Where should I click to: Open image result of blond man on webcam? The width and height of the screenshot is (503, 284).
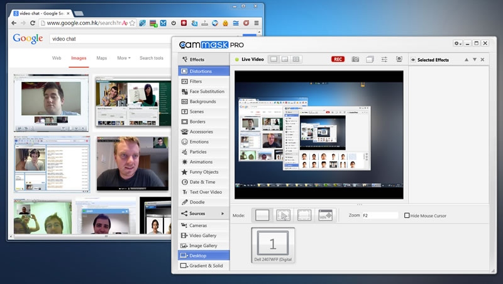tap(133, 164)
